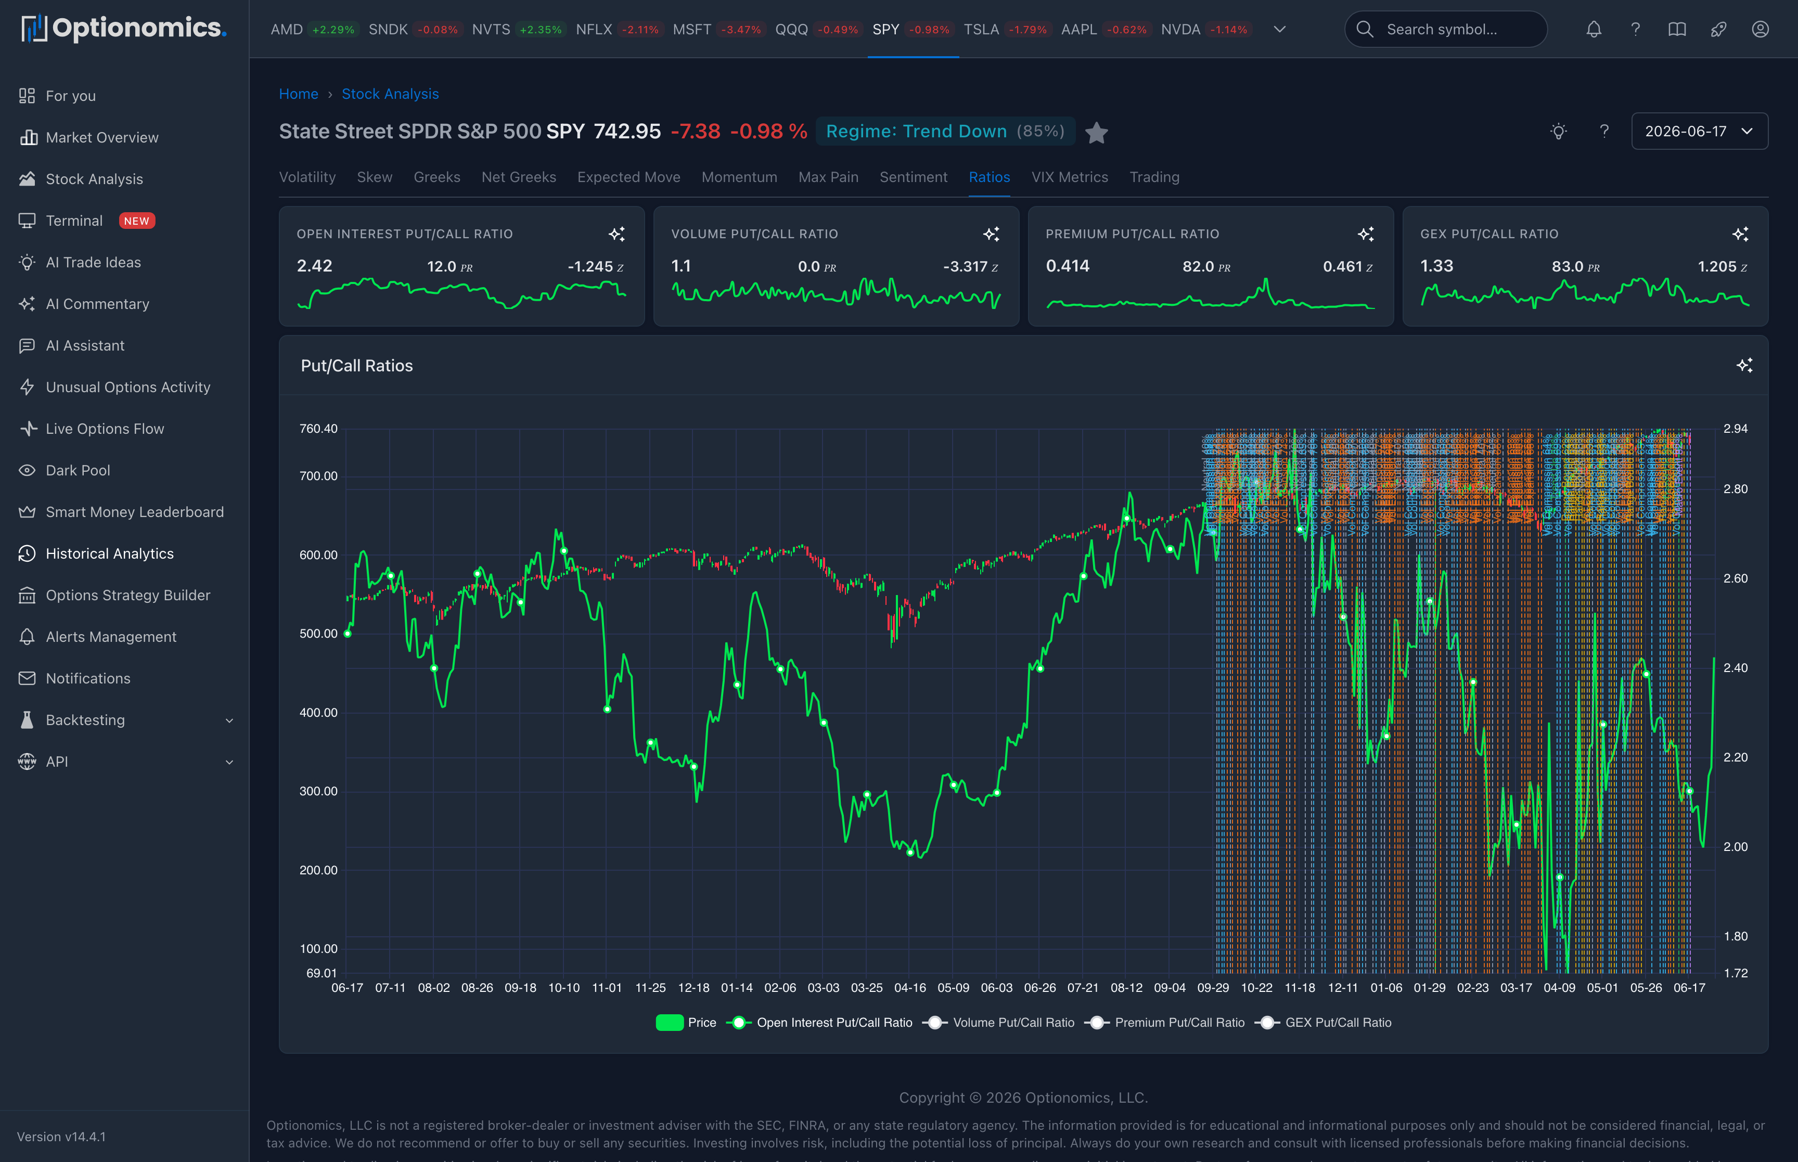Switch to the Momentum tab
1798x1162 pixels.
click(x=739, y=177)
